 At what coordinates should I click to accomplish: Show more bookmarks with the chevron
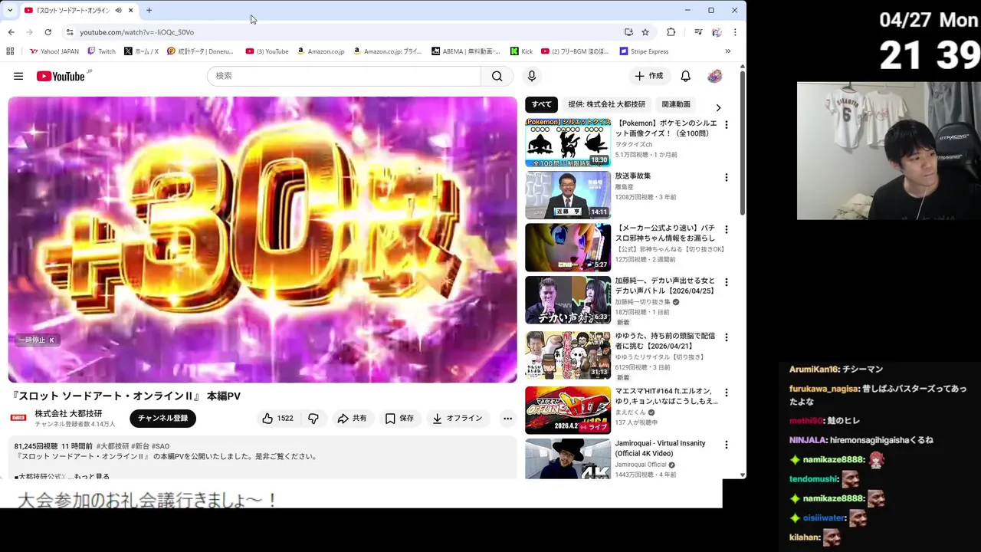(727, 51)
